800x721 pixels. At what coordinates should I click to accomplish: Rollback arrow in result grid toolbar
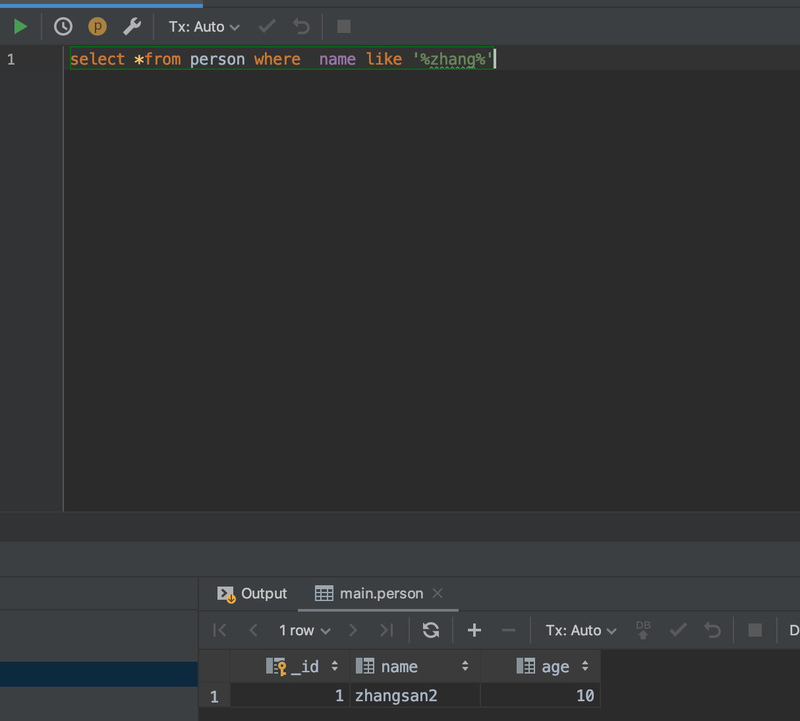pyautogui.click(x=712, y=630)
